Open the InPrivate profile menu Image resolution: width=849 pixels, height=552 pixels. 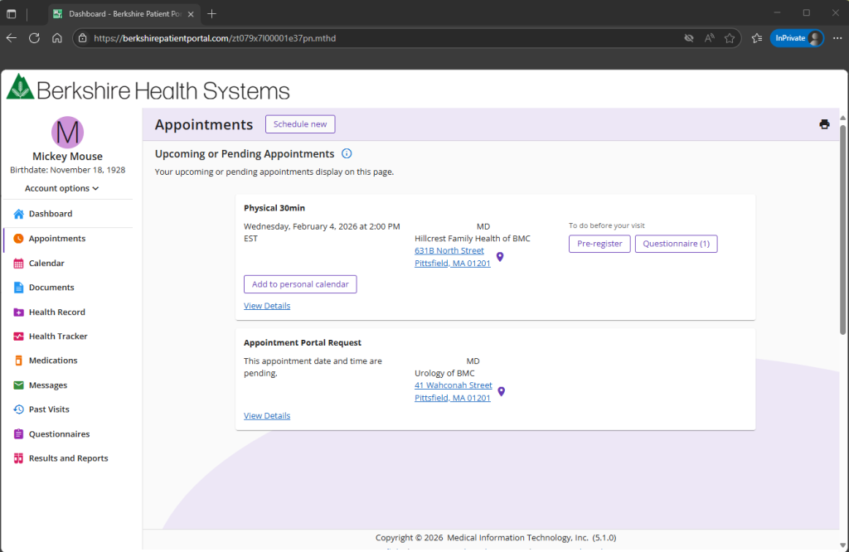(x=798, y=38)
